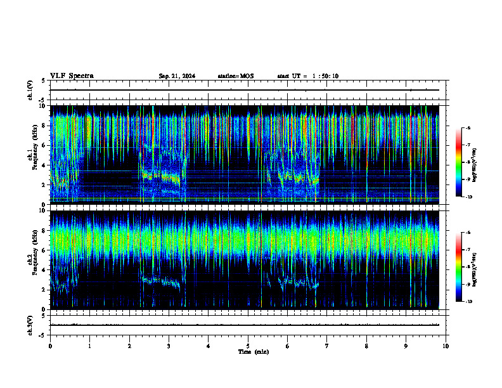Click the ch.1(V) waveform strip
502x388 pixels.
click(x=248, y=90)
